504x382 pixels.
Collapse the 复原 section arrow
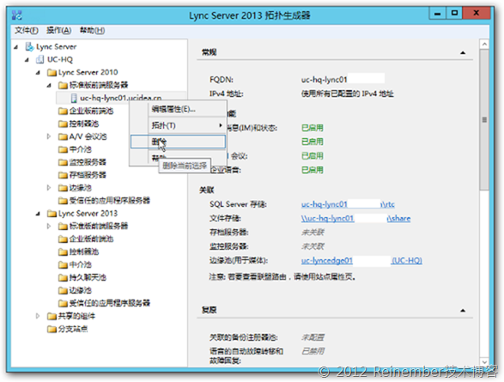coord(463,311)
